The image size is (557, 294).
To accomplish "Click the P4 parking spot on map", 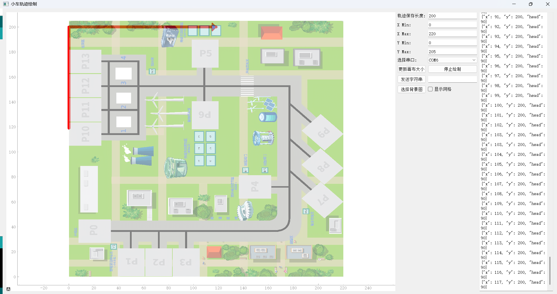I will pyautogui.click(x=255, y=187).
